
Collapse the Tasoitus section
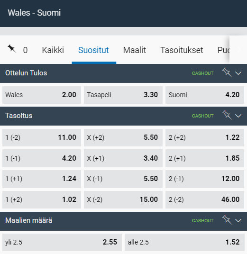pos(238,116)
